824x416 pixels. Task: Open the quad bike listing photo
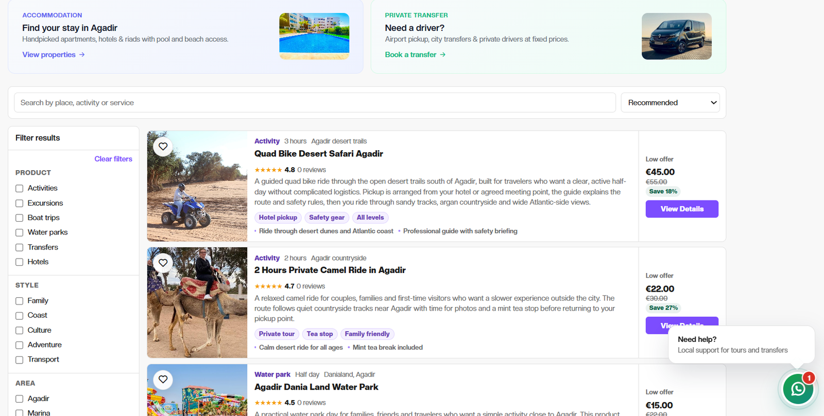pos(197,186)
